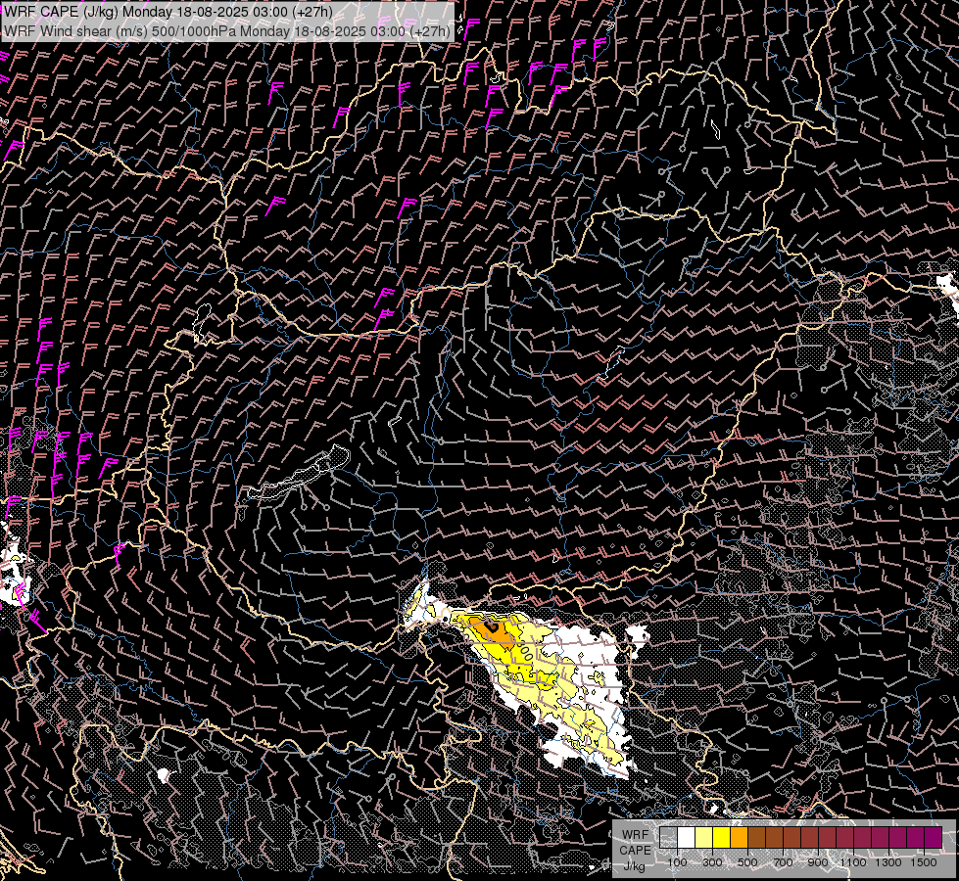Viewport: 959px width, 881px height.
Task: Click the 700 legend value label
Action: point(783,862)
